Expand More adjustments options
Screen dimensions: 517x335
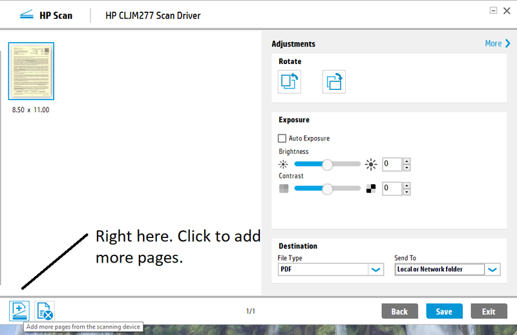pos(498,43)
